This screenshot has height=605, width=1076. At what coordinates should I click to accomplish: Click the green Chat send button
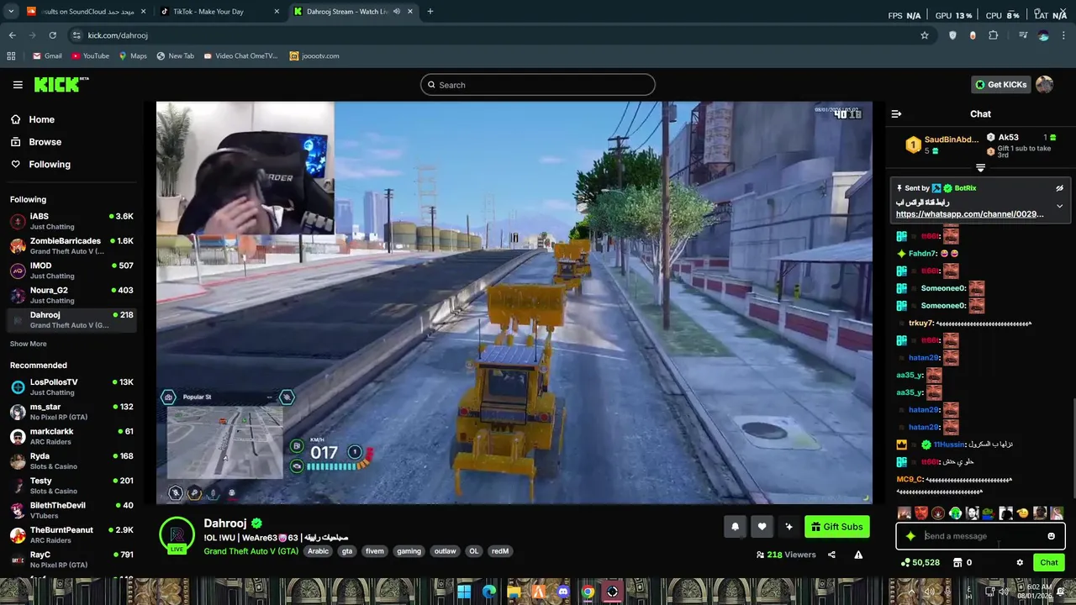click(1048, 563)
